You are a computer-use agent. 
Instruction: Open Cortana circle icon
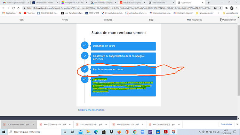[65, 132]
